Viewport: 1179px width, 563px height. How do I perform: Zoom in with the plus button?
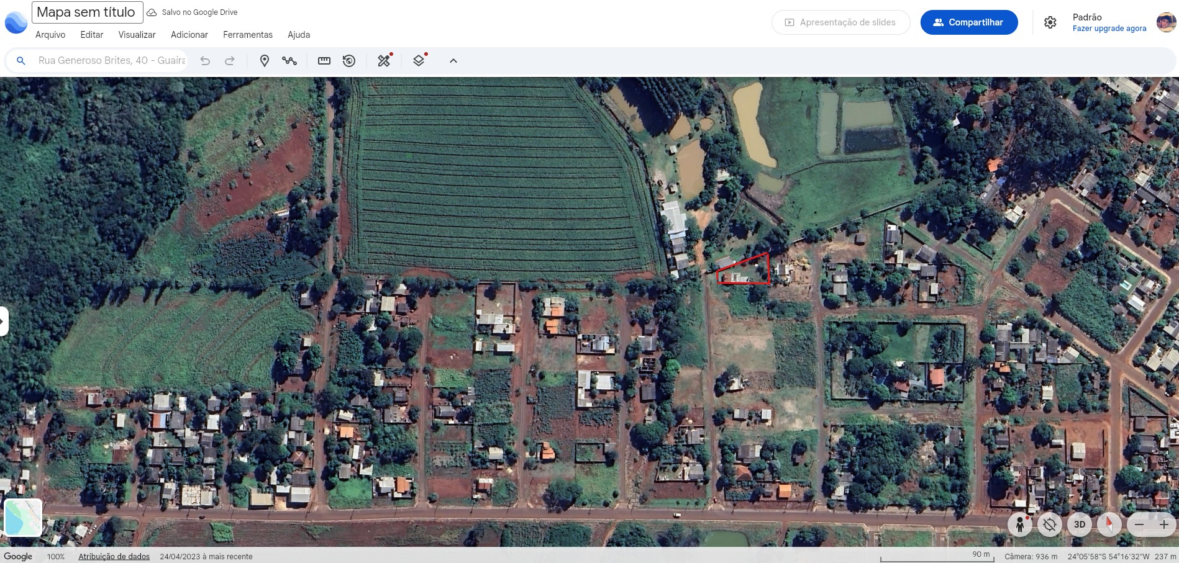[1163, 525]
